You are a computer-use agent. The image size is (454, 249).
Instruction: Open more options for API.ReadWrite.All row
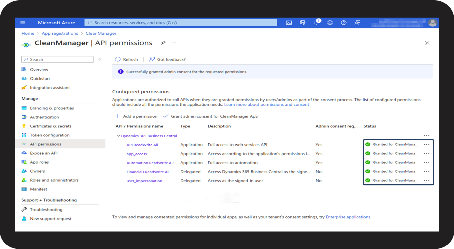tap(427, 144)
